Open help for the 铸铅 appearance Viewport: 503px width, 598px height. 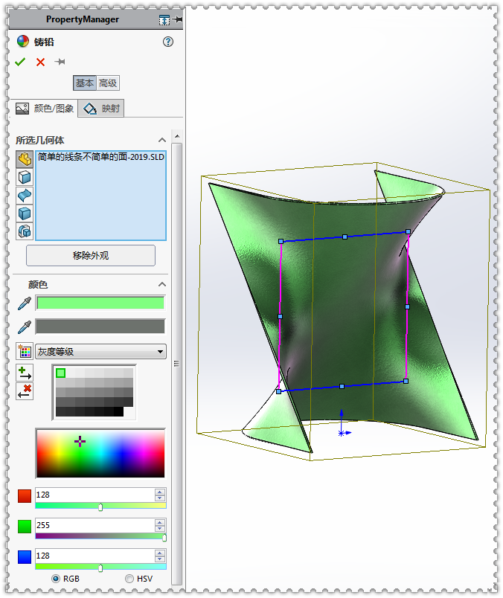(x=168, y=42)
